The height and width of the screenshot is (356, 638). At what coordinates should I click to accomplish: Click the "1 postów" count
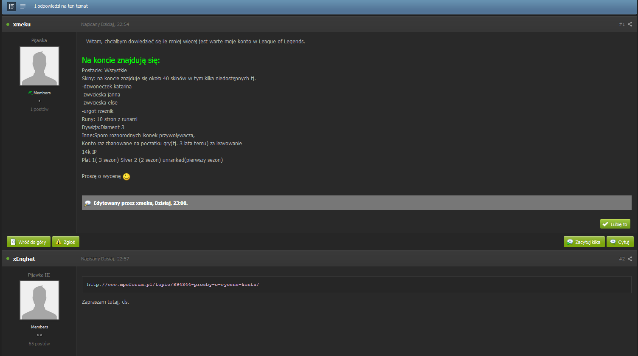point(39,109)
